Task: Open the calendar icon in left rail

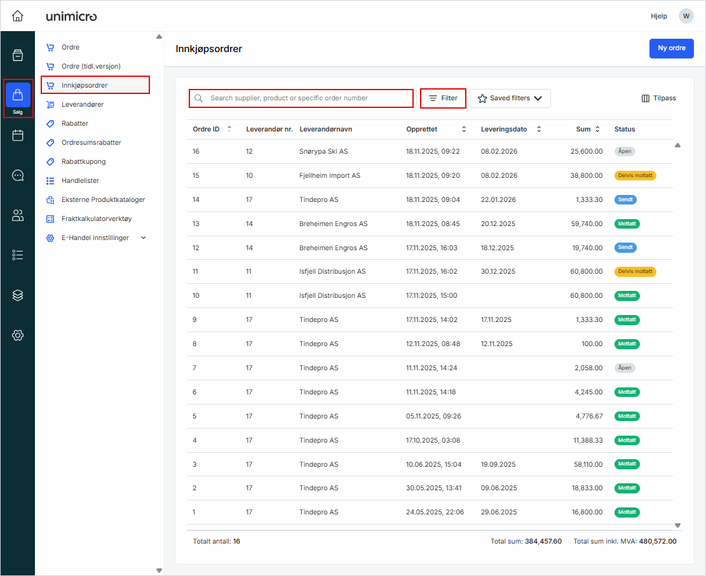Action: click(18, 135)
